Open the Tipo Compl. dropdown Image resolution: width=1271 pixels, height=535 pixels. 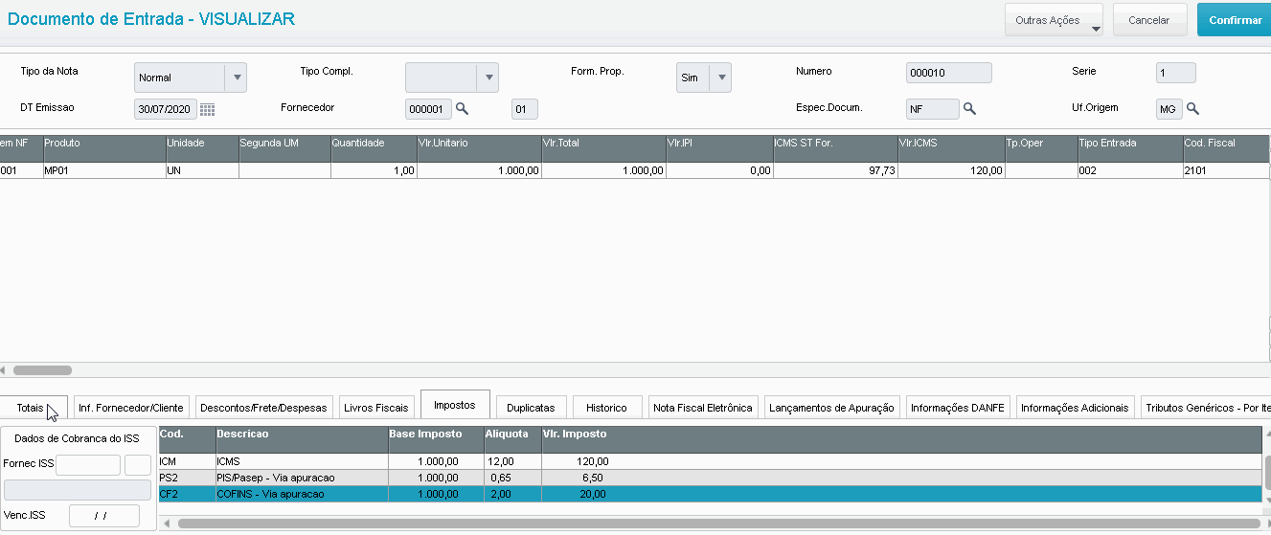pos(488,78)
